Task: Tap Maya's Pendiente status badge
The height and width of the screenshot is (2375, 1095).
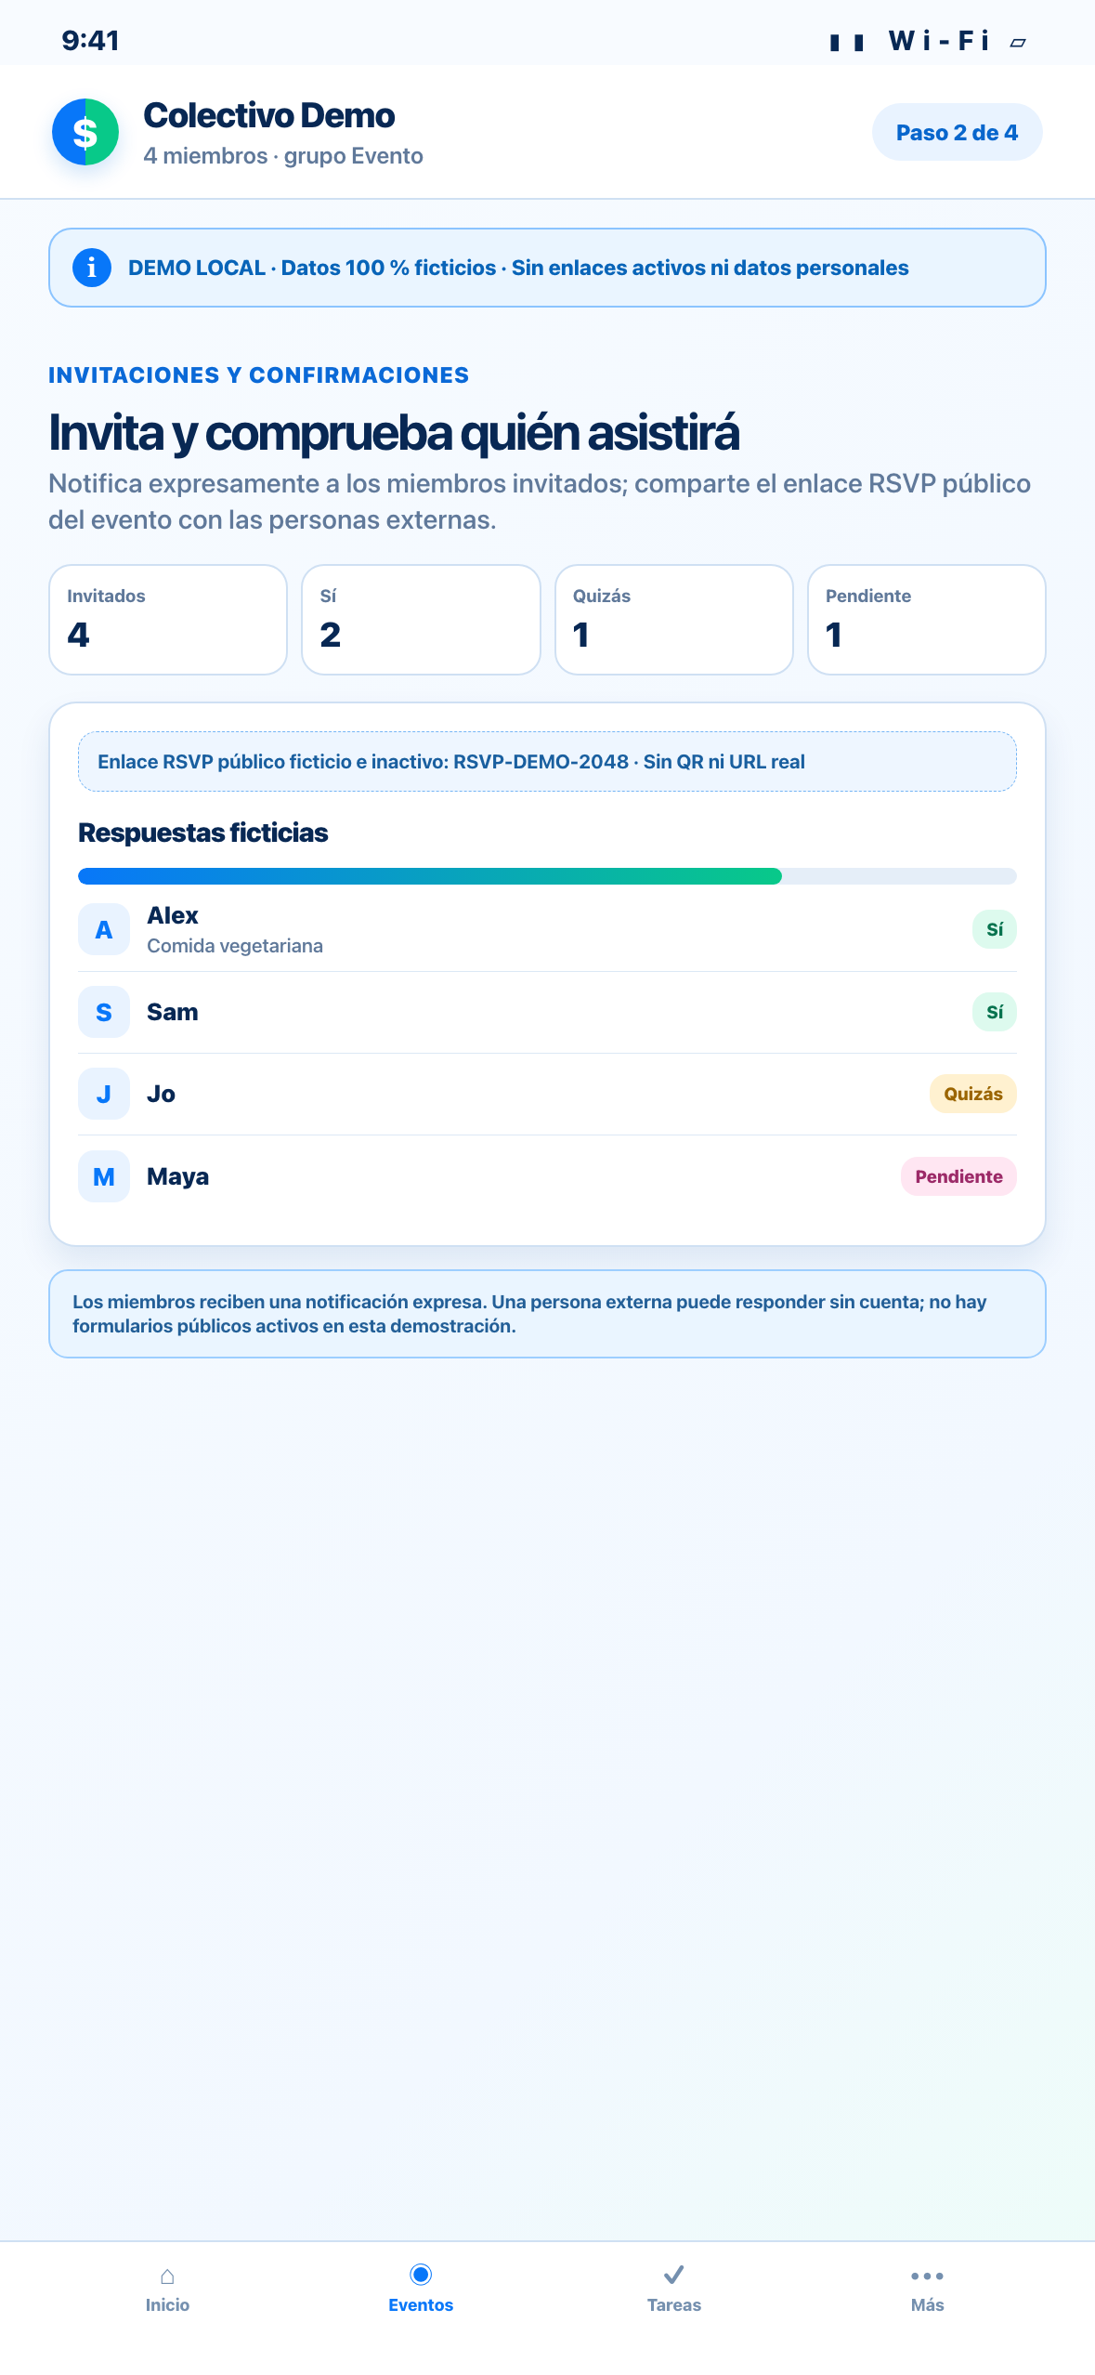Action: click(958, 1176)
